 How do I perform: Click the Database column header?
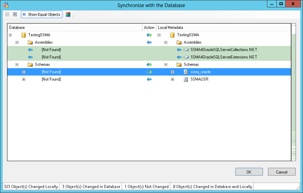click(75, 28)
